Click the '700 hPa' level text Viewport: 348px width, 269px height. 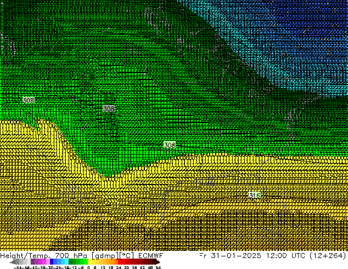(x=72, y=256)
